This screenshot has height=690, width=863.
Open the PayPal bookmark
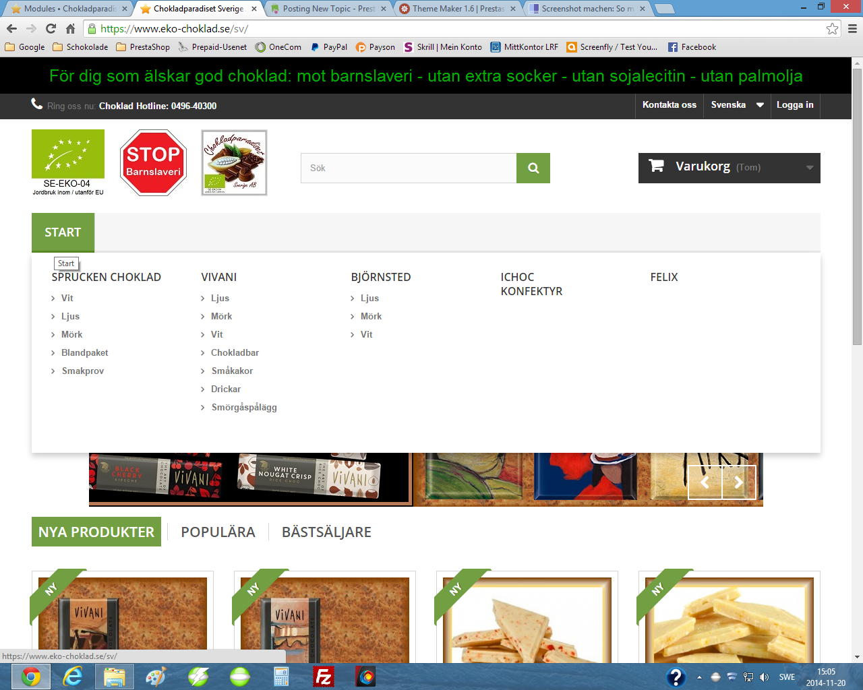(x=328, y=47)
